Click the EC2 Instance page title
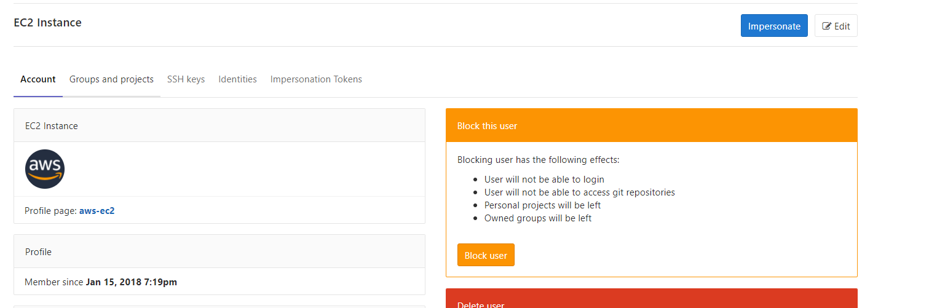The width and height of the screenshot is (929, 308). point(48,23)
